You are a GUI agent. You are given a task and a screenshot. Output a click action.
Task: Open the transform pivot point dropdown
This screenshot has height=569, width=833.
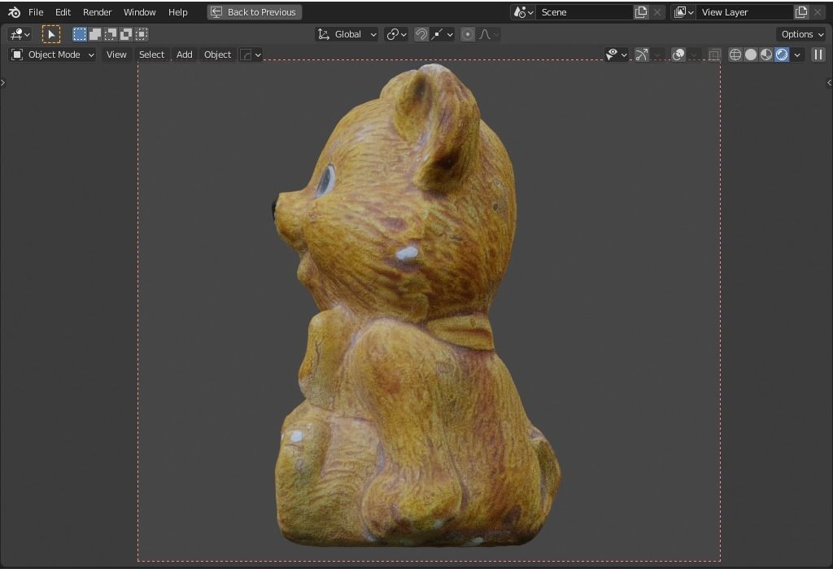click(x=396, y=34)
